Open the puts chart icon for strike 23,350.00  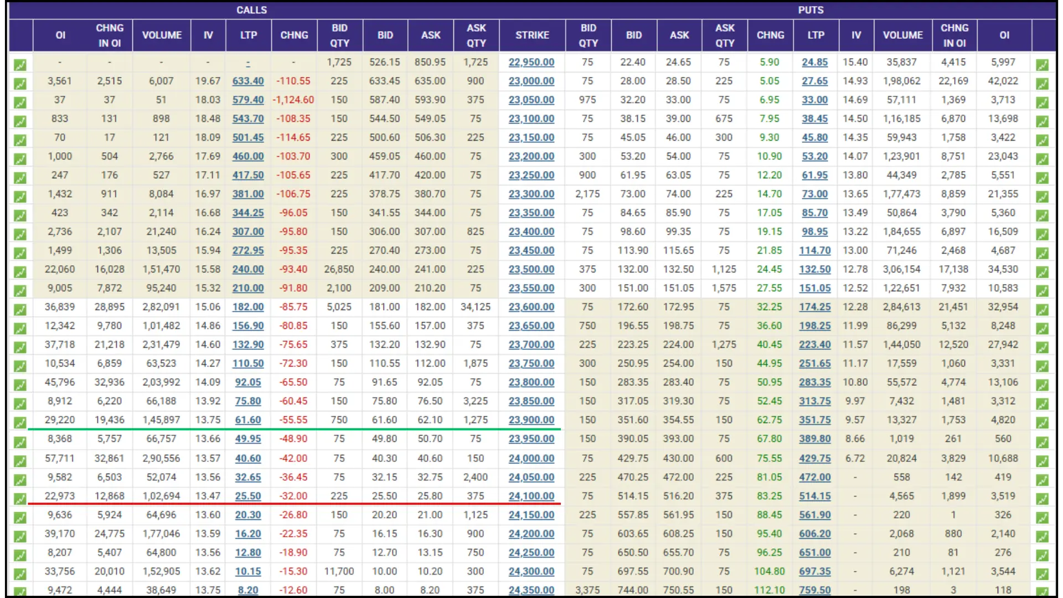tap(1043, 215)
